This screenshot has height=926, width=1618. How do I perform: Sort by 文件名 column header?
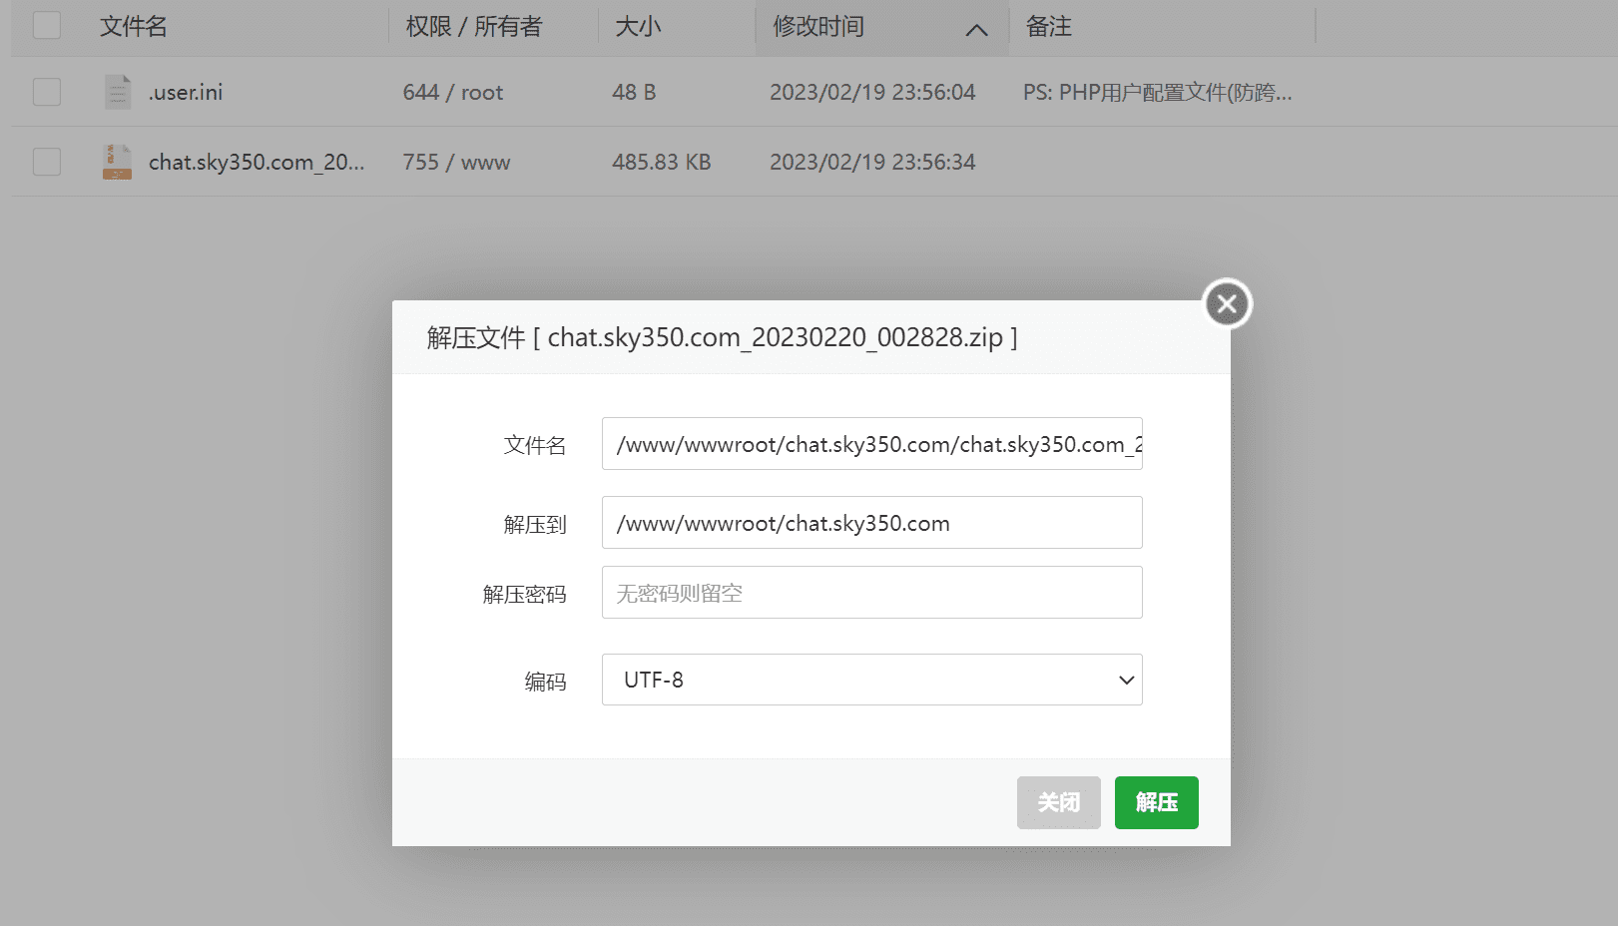pos(134,27)
